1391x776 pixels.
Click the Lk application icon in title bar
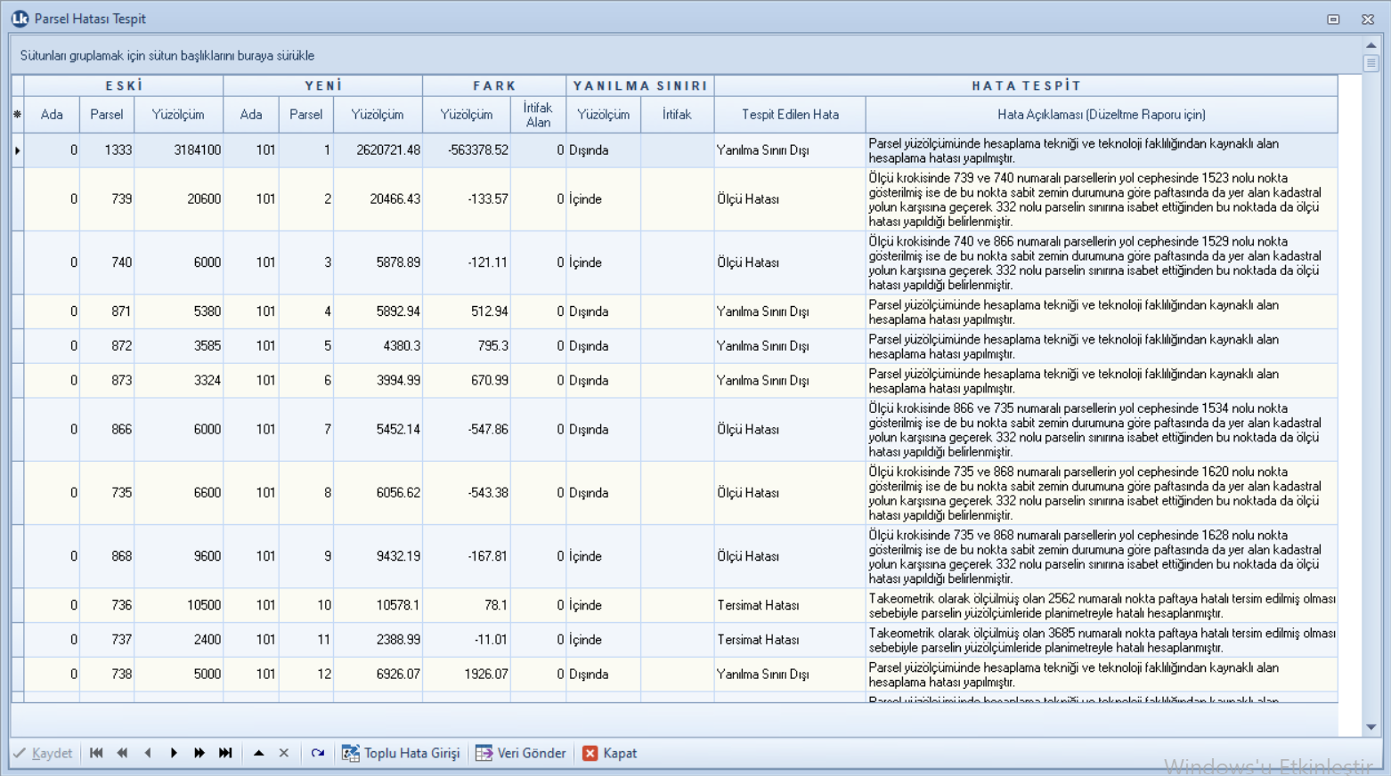pos(20,19)
